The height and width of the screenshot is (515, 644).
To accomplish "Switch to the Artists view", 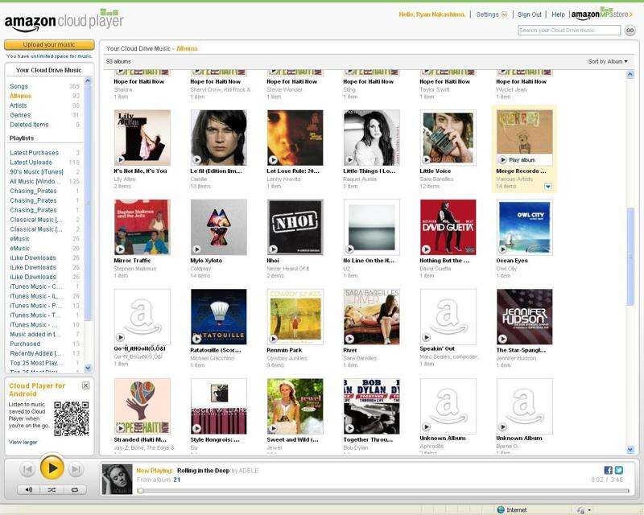I will click(x=19, y=105).
